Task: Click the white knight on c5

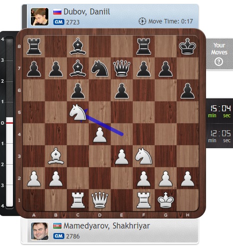Action: (x=78, y=112)
